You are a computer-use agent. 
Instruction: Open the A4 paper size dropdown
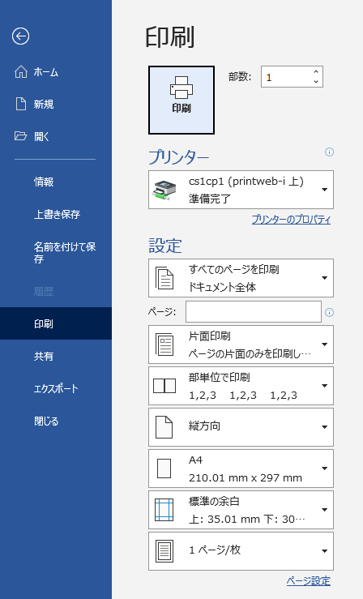pos(241,469)
